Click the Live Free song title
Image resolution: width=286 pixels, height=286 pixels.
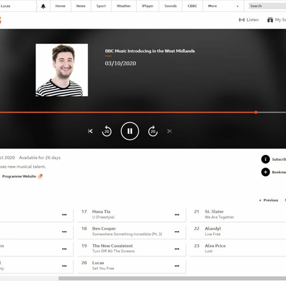[x=213, y=234]
